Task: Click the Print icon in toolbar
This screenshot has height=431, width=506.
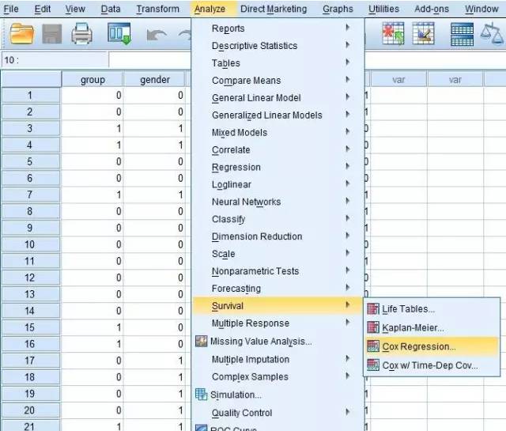Action: coord(82,35)
